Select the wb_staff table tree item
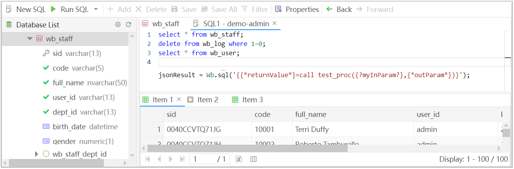514x169 pixels. [65, 39]
